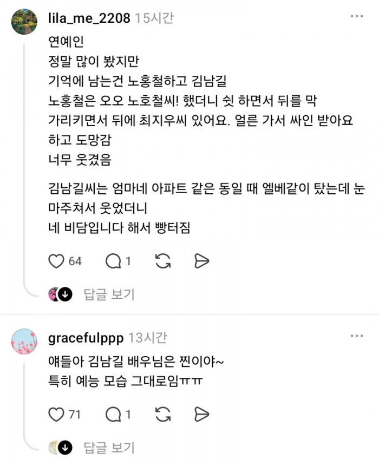View lila_me_2208 profile picture
The height and width of the screenshot is (466, 379).
click(x=24, y=22)
